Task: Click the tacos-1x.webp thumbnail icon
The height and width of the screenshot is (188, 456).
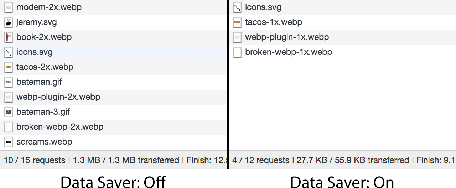Action: [x=237, y=22]
